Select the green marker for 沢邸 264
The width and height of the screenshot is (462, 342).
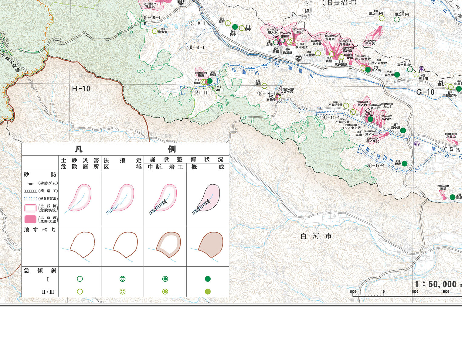(x=404, y=164)
